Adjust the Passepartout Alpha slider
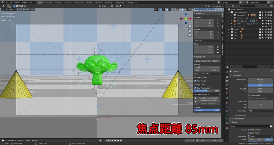Viewport: 274px width, 145px height. (x=207, y=91)
